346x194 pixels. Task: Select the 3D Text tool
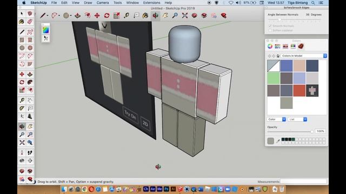(30, 116)
